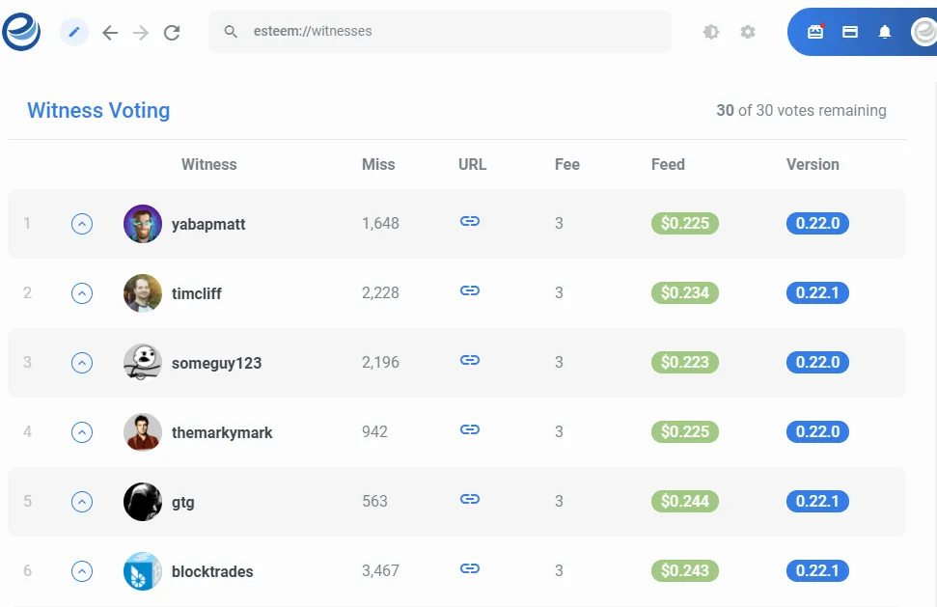
Task: Click the $0.225 feed badge for yabapmatt
Action: (685, 224)
